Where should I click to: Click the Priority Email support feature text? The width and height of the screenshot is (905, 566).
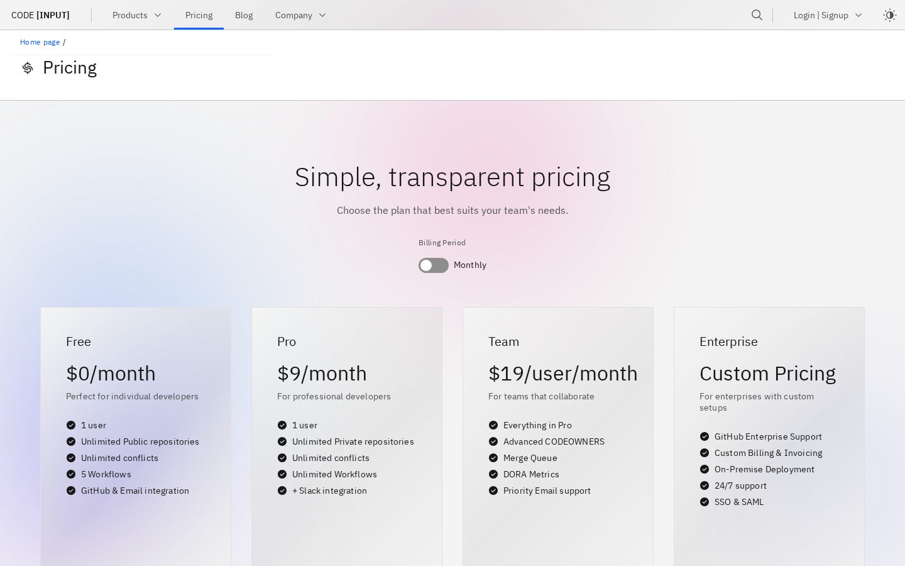pyautogui.click(x=547, y=491)
